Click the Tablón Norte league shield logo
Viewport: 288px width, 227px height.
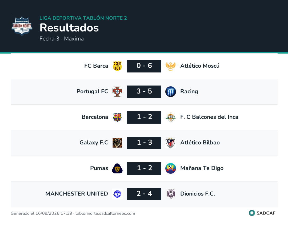tap(22, 26)
